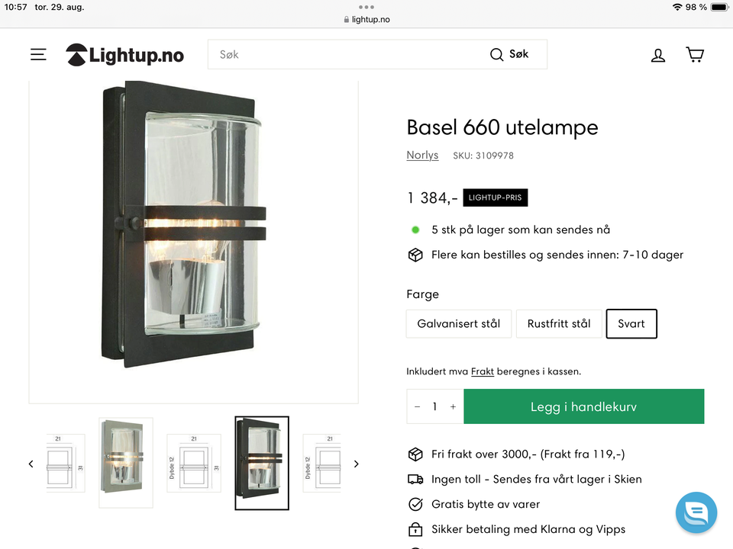Open the hamburger menu
Image resolution: width=733 pixels, height=549 pixels.
pos(38,55)
